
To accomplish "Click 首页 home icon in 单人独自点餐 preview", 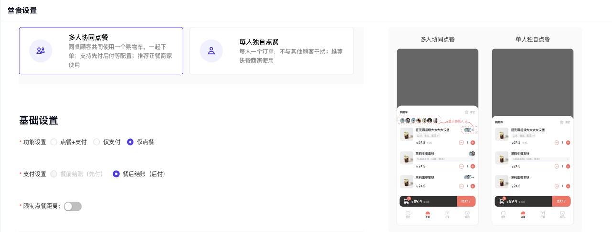I will tap(503, 213).
